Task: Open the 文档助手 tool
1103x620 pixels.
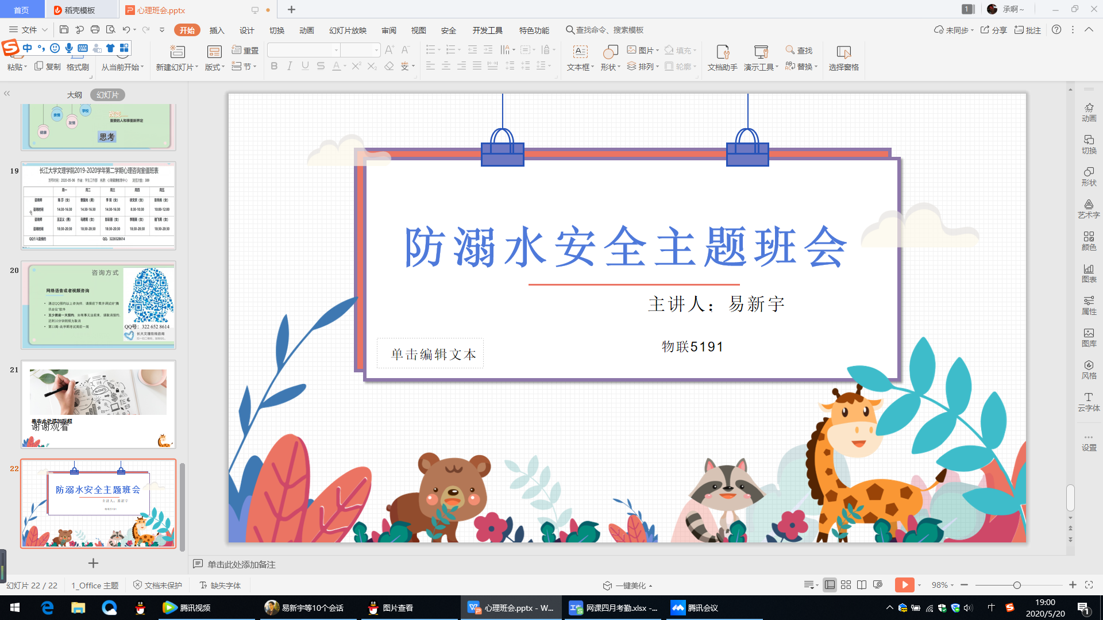Action: (722, 58)
